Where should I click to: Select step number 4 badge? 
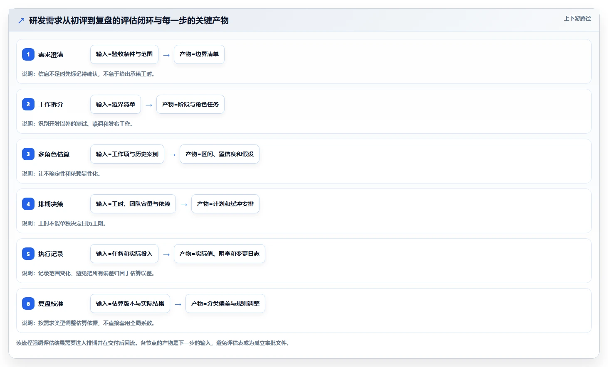28,204
